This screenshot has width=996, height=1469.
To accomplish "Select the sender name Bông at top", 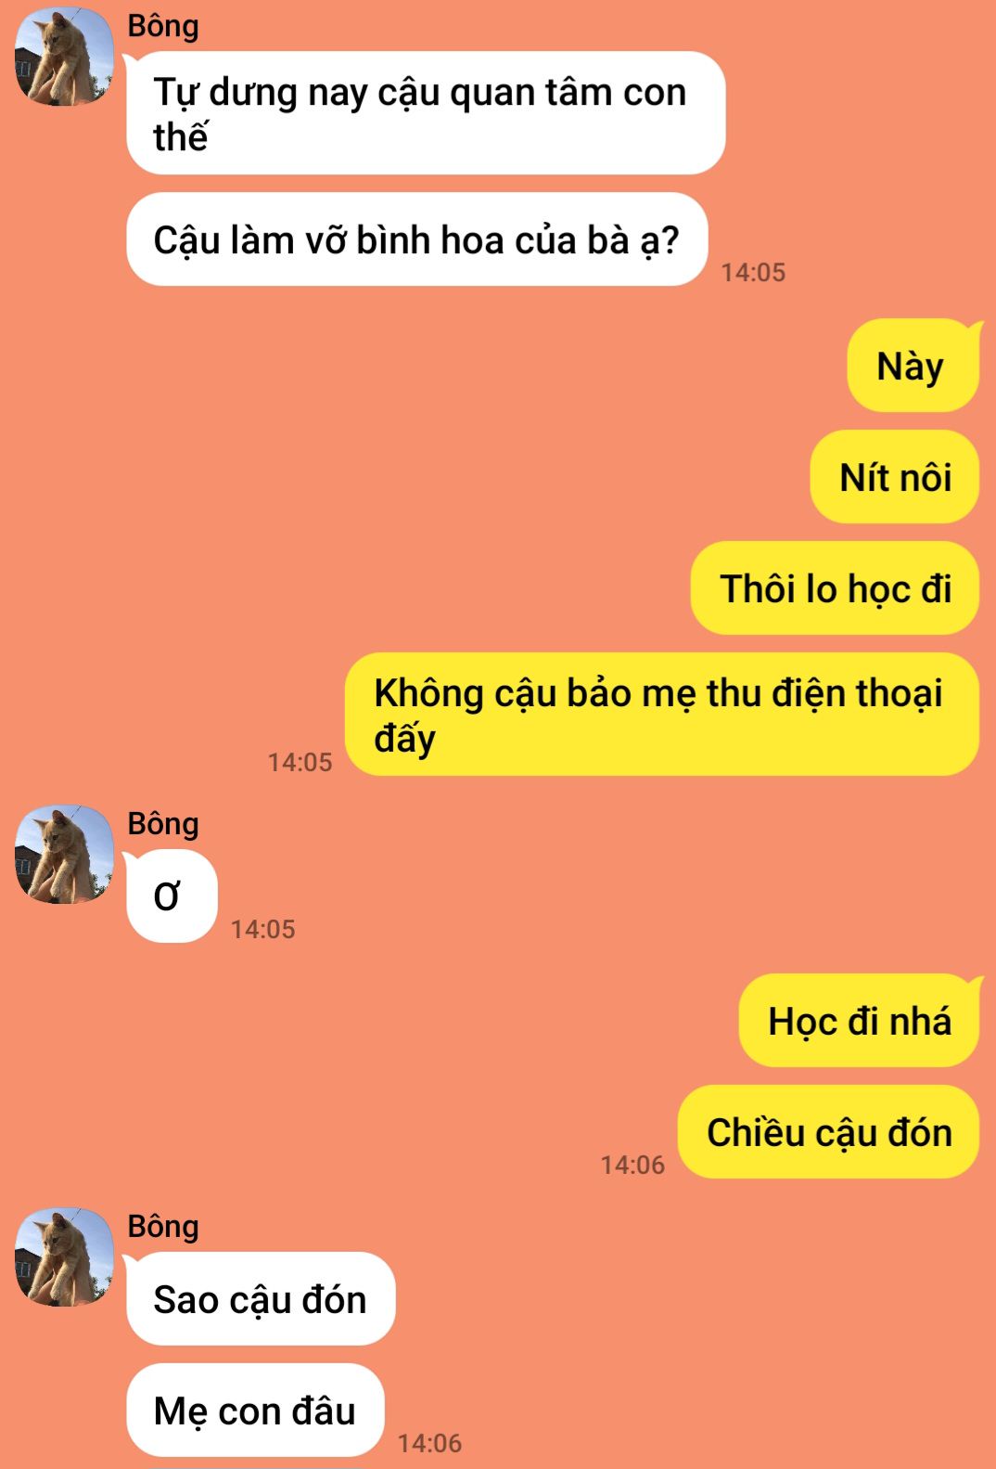I will pyautogui.click(x=163, y=26).
